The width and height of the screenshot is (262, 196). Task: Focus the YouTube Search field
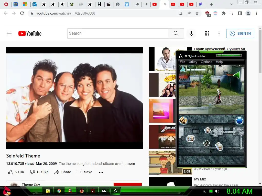(118, 33)
